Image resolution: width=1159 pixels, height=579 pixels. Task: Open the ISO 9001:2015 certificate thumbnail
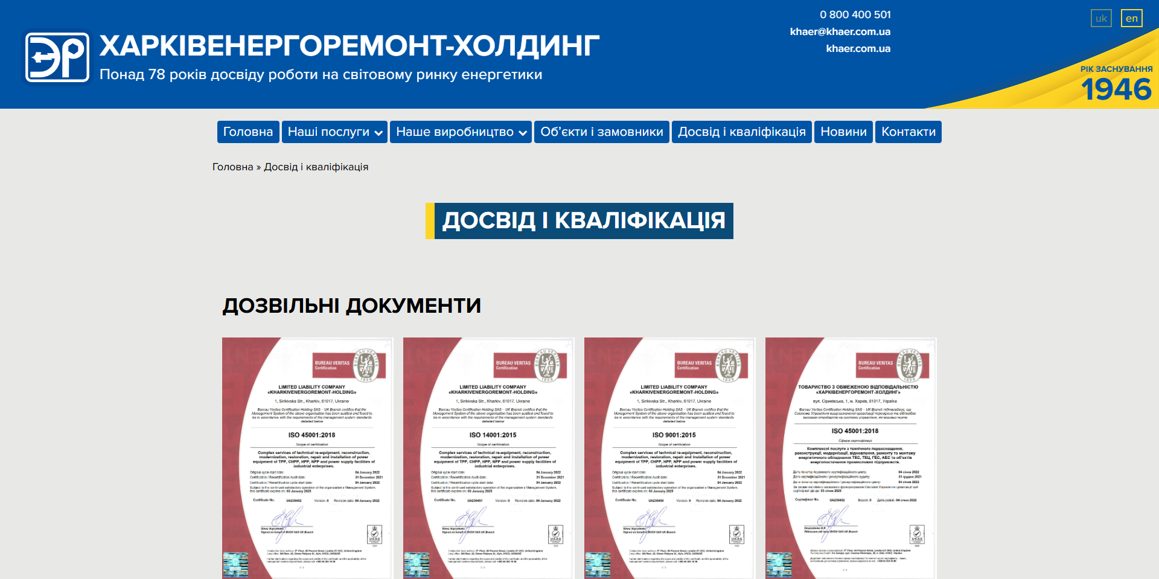click(670, 458)
